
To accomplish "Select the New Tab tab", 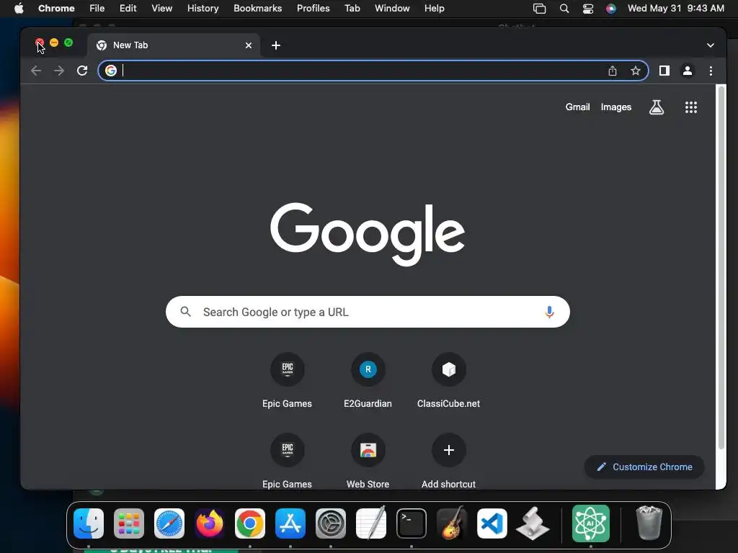I will pos(173,45).
